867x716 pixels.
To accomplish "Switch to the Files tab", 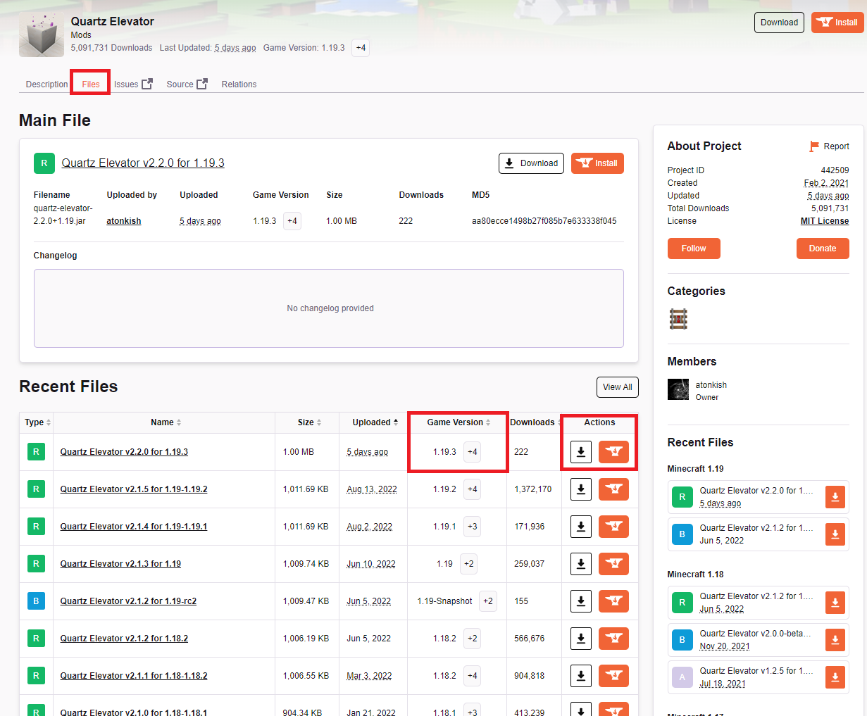I will click(91, 84).
